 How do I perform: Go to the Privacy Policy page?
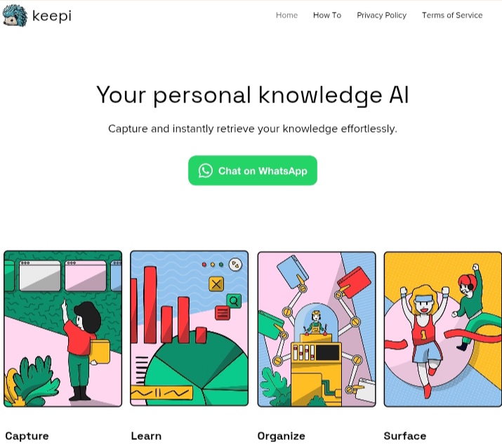(382, 15)
